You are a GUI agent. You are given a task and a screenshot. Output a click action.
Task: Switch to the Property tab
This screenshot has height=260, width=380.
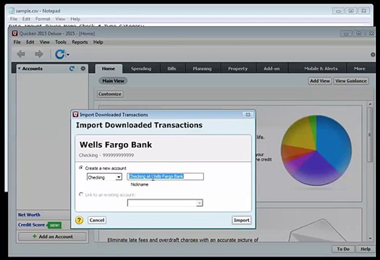238,69
